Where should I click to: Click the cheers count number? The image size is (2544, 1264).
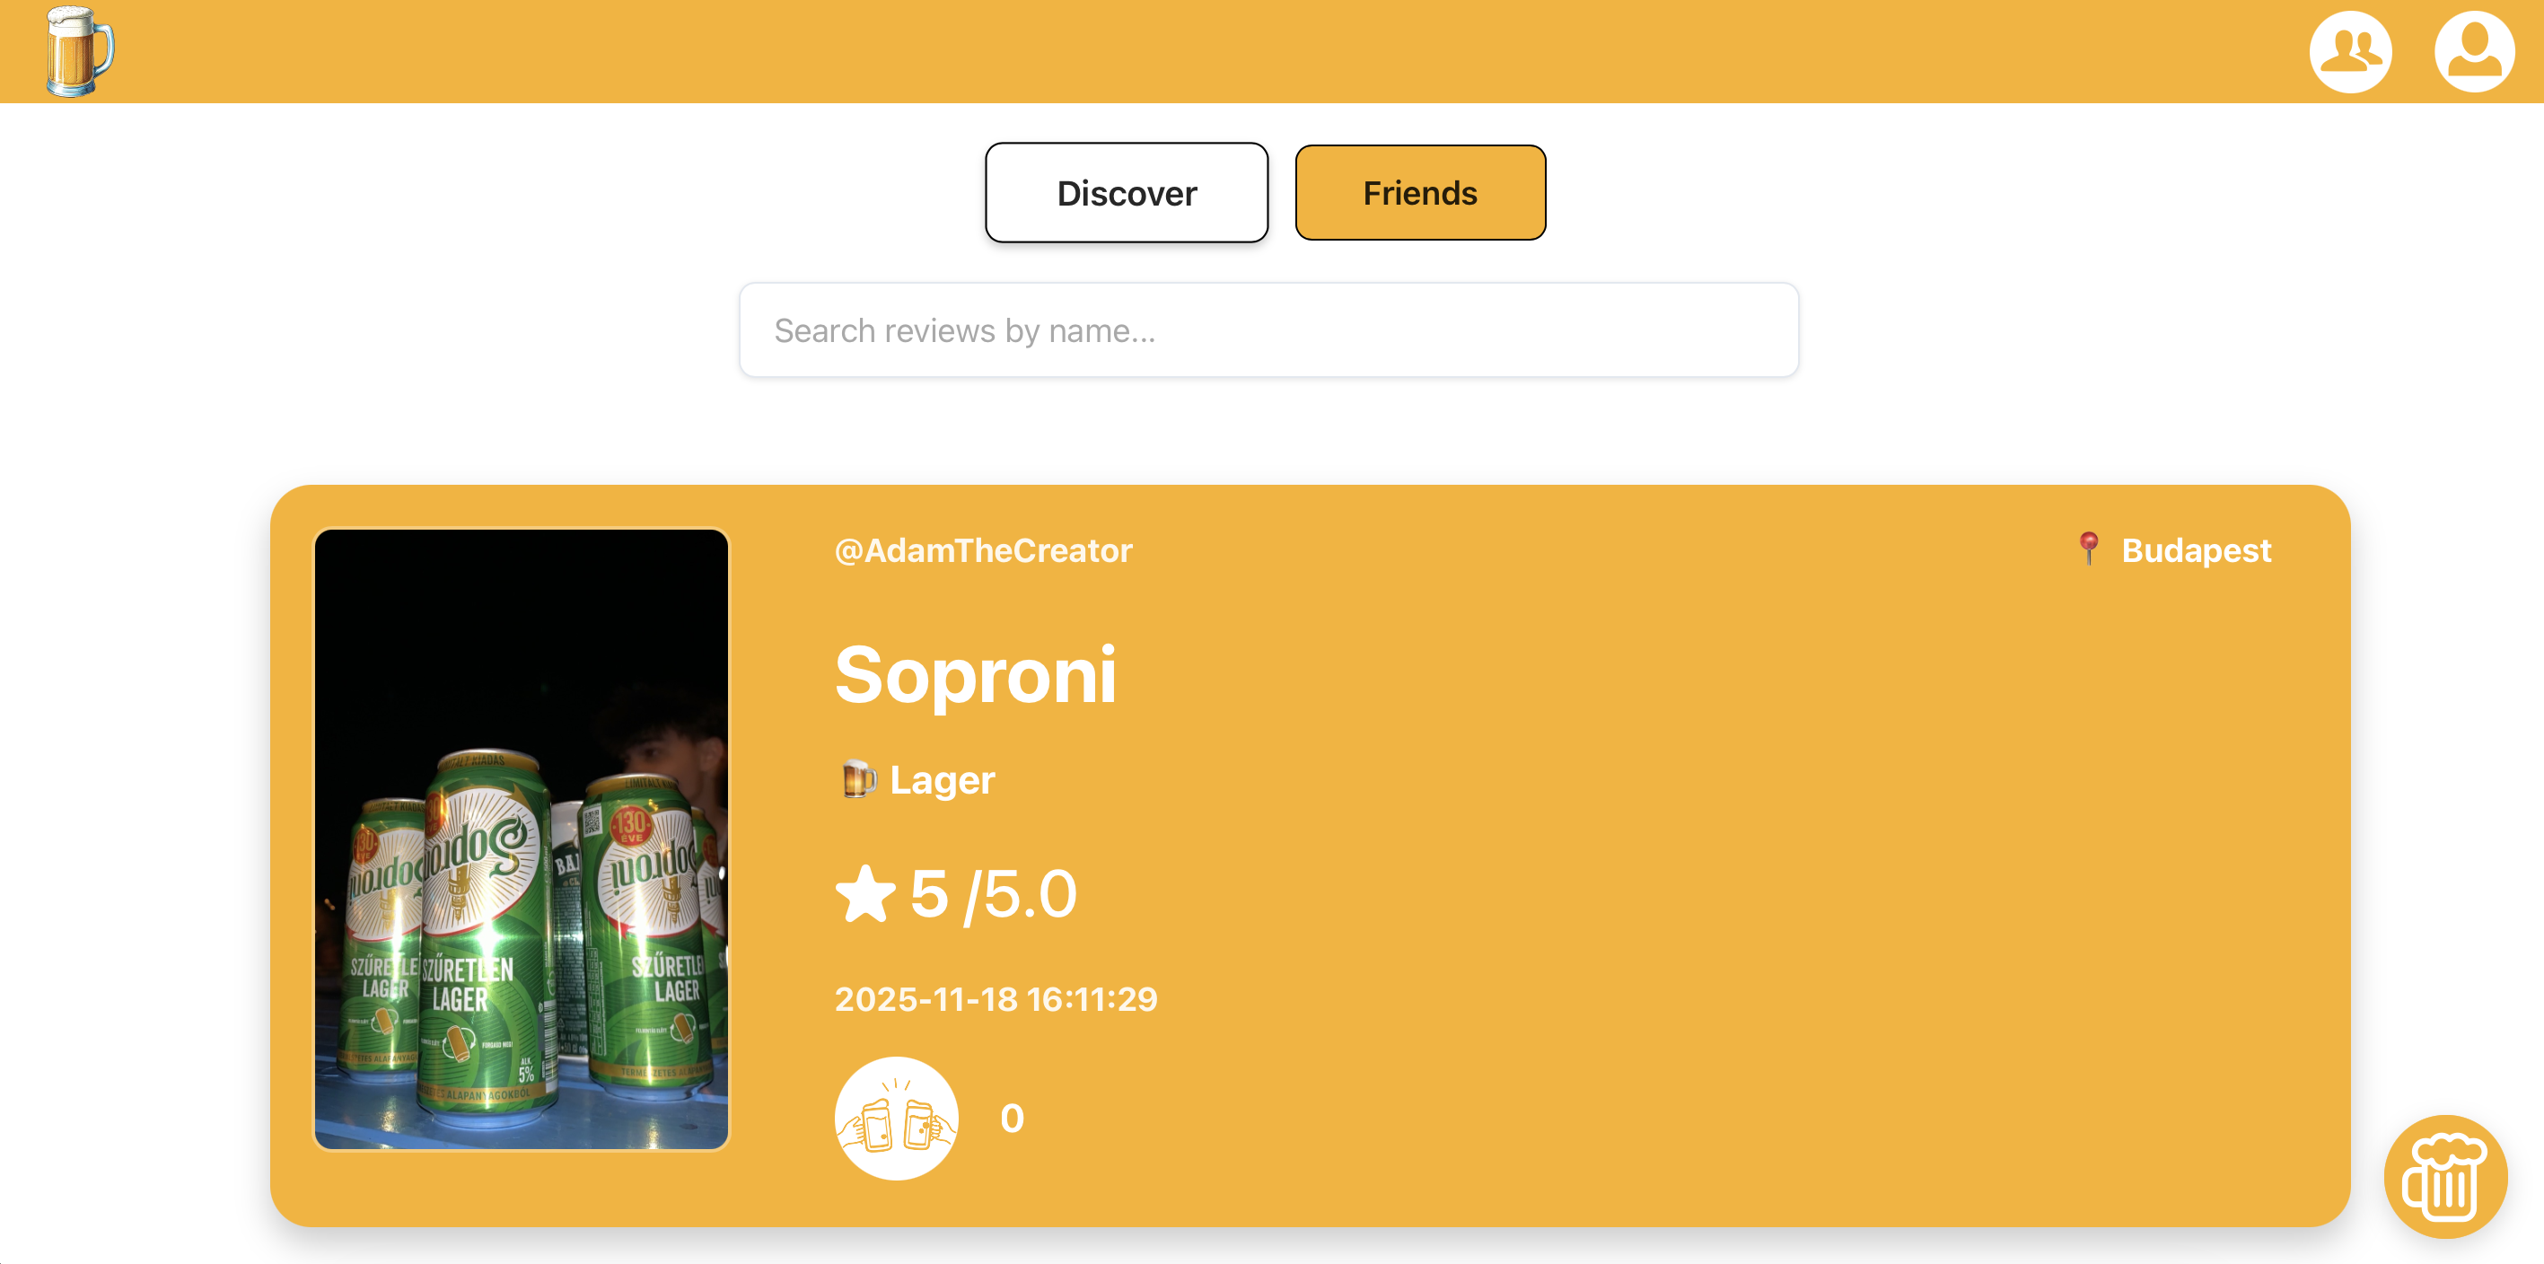coord(1012,1119)
